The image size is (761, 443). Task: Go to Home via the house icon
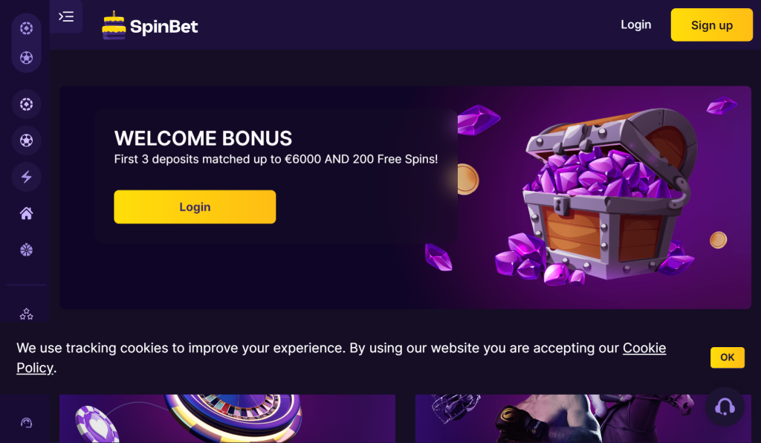tap(27, 214)
